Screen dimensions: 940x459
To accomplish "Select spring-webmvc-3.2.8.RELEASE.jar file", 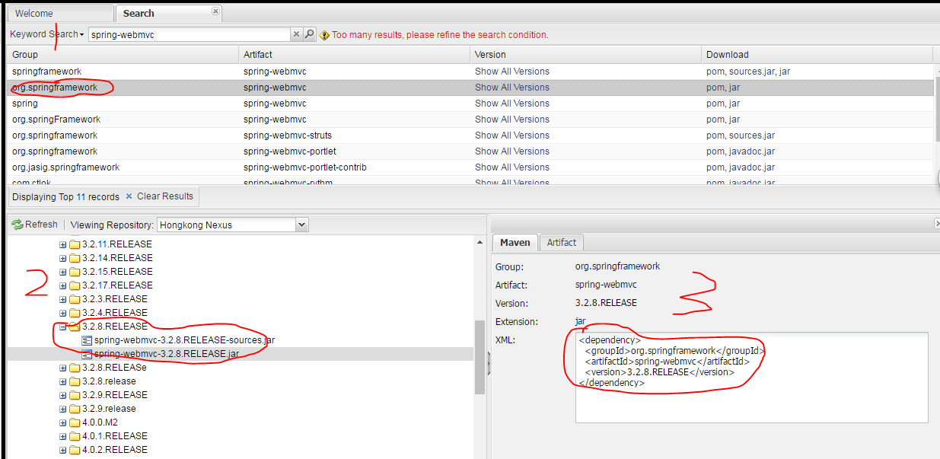I will (x=167, y=354).
